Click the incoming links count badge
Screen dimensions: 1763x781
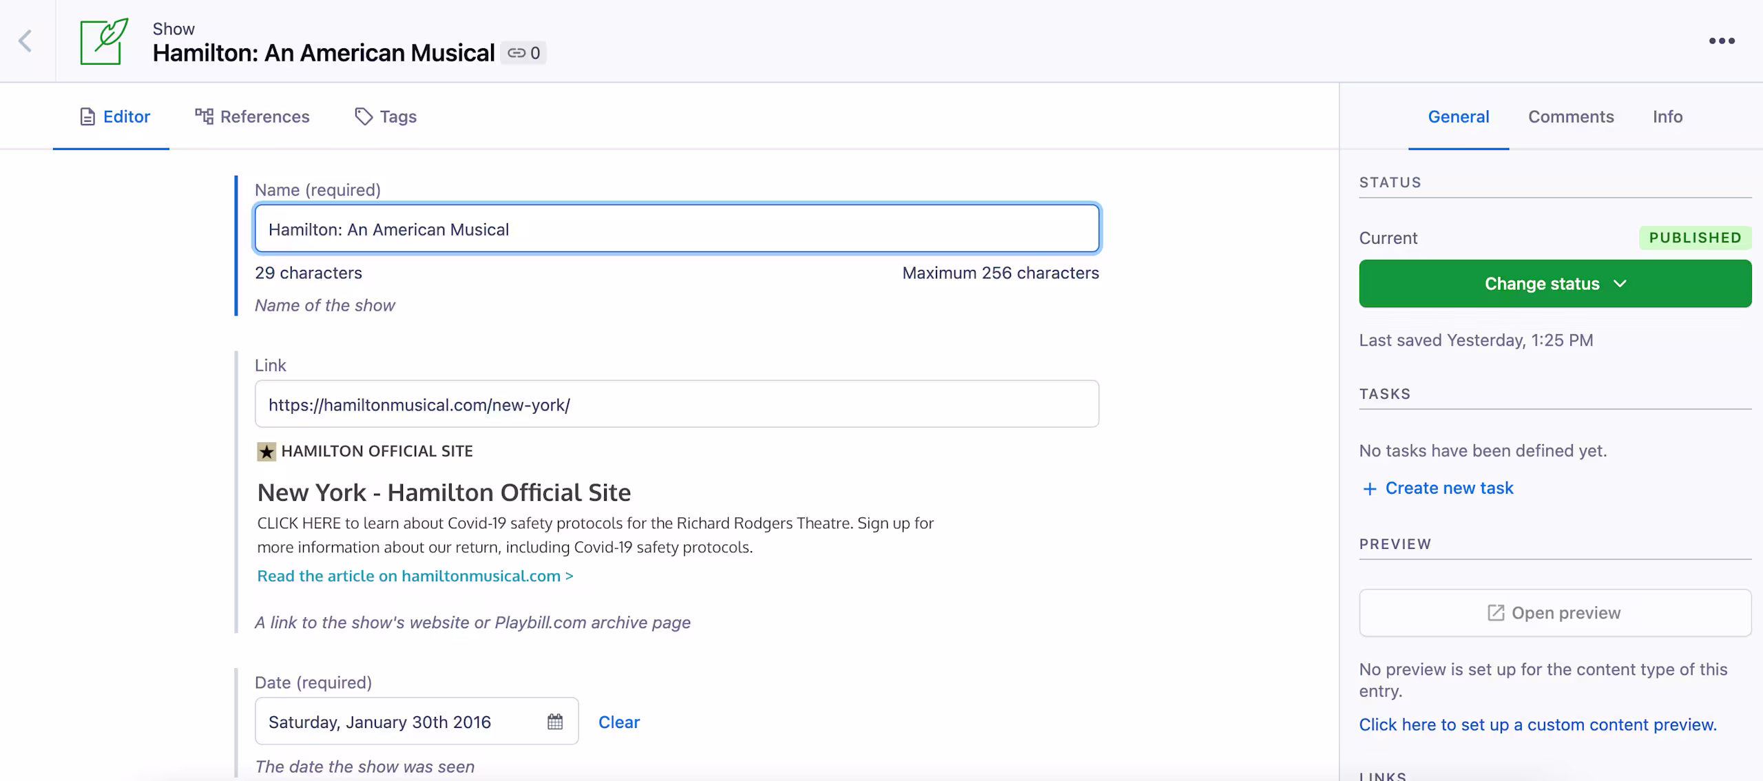click(x=523, y=53)
